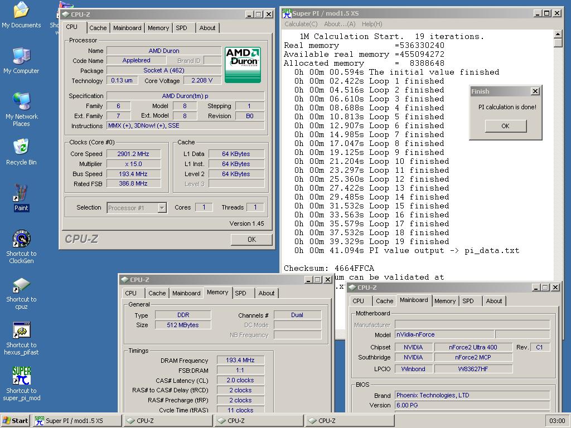
Task: Click the Code Name field Applebred
Action: click(136, 60)
